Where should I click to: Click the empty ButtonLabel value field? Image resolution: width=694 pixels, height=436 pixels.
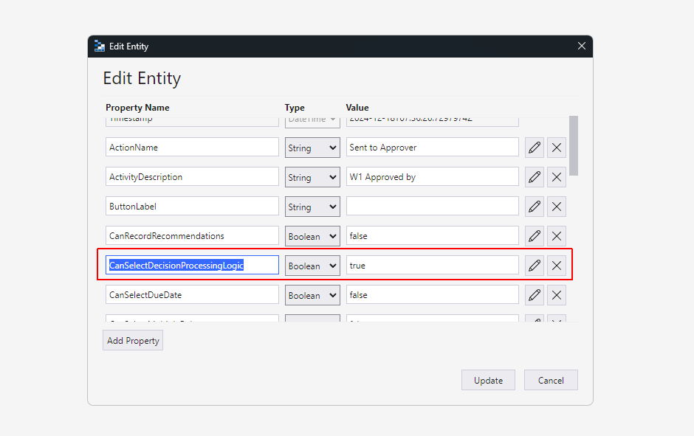pyautogui.click(x=432, y=207)
